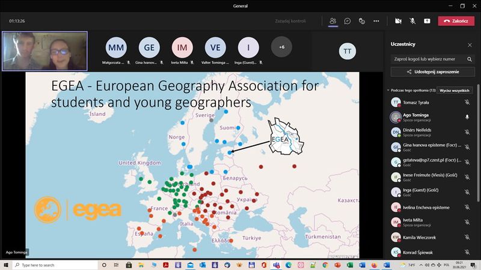Click muted mic icon beside Kamila Wieczorek
Screen dimensions: 481x270
[x=467, y=237]
